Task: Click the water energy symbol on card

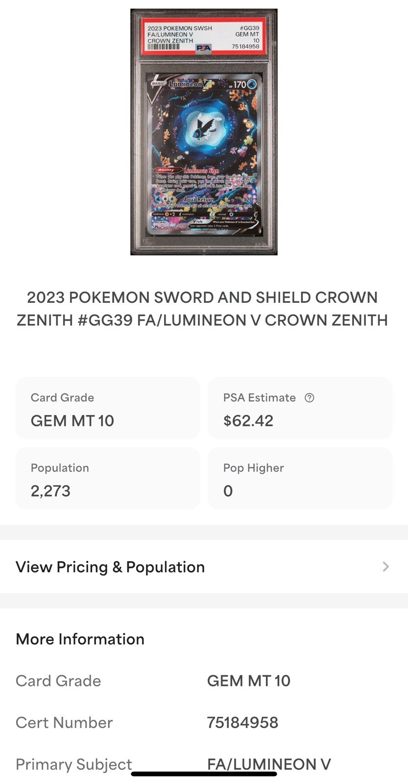Action: [x=252, y=85]
